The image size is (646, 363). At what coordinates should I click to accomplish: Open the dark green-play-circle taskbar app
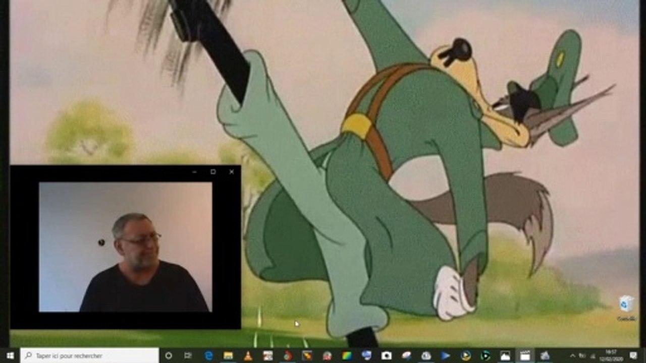pos(486,355)
